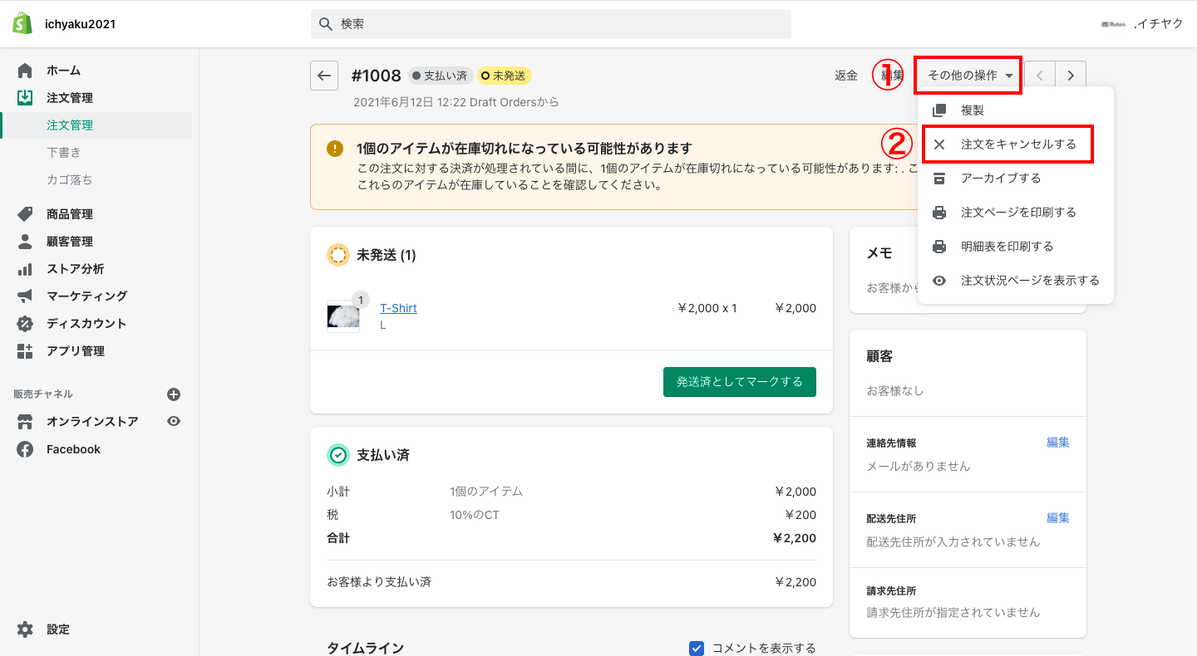The image size is (1197, 656).
Task: Click printer icon for 明細表を印刷する
Action: point(939,247)
